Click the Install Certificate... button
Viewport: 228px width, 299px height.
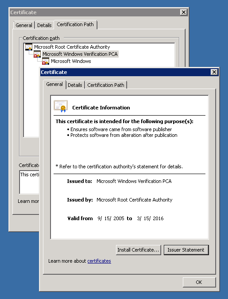tap(139, 250)
